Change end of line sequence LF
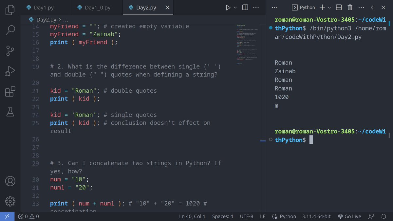Screen dimensions: 393x221 263,216
